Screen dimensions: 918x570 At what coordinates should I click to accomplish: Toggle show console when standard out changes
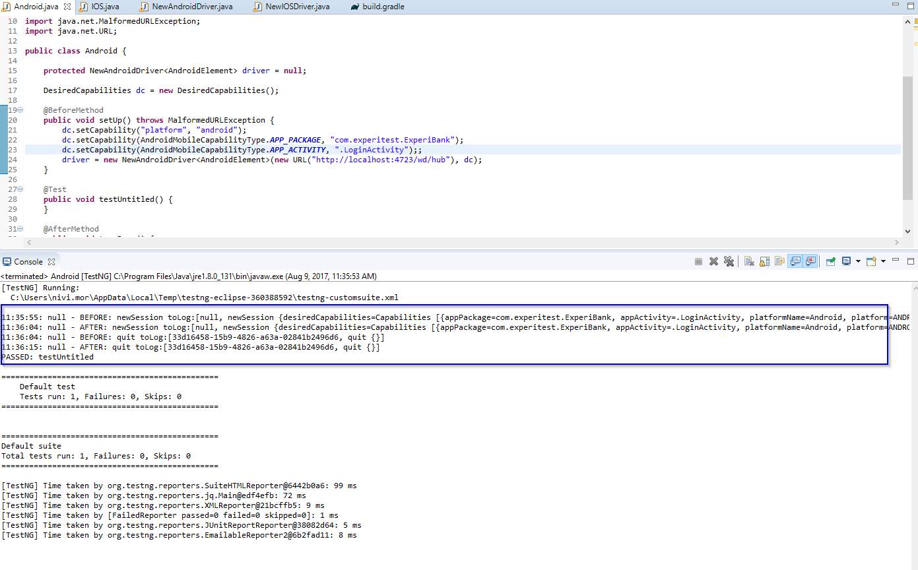point(795,261)
